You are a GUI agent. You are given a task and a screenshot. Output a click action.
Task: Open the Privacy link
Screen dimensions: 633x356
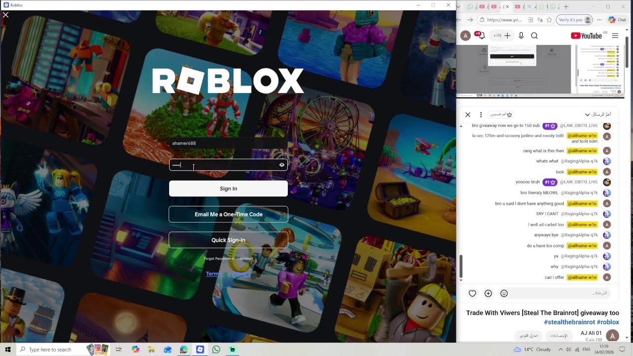pos(242,274)
